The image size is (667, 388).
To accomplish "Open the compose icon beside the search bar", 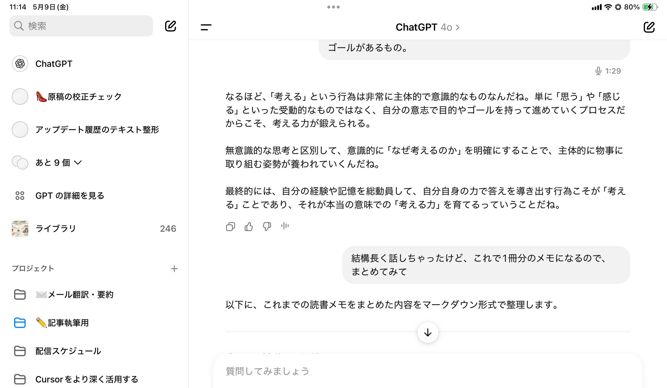I will [171, 26].
